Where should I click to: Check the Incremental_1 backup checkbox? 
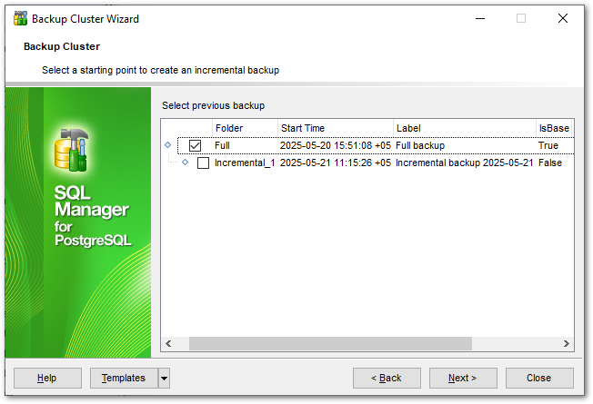(203, 163)
